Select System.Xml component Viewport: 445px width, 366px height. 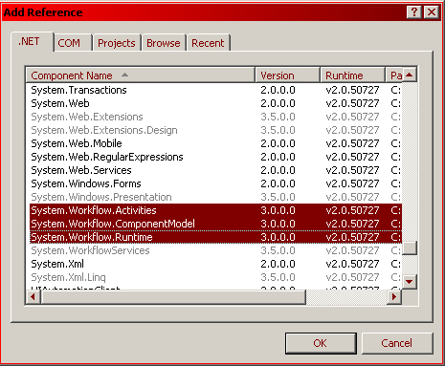(x=215, y=264)
